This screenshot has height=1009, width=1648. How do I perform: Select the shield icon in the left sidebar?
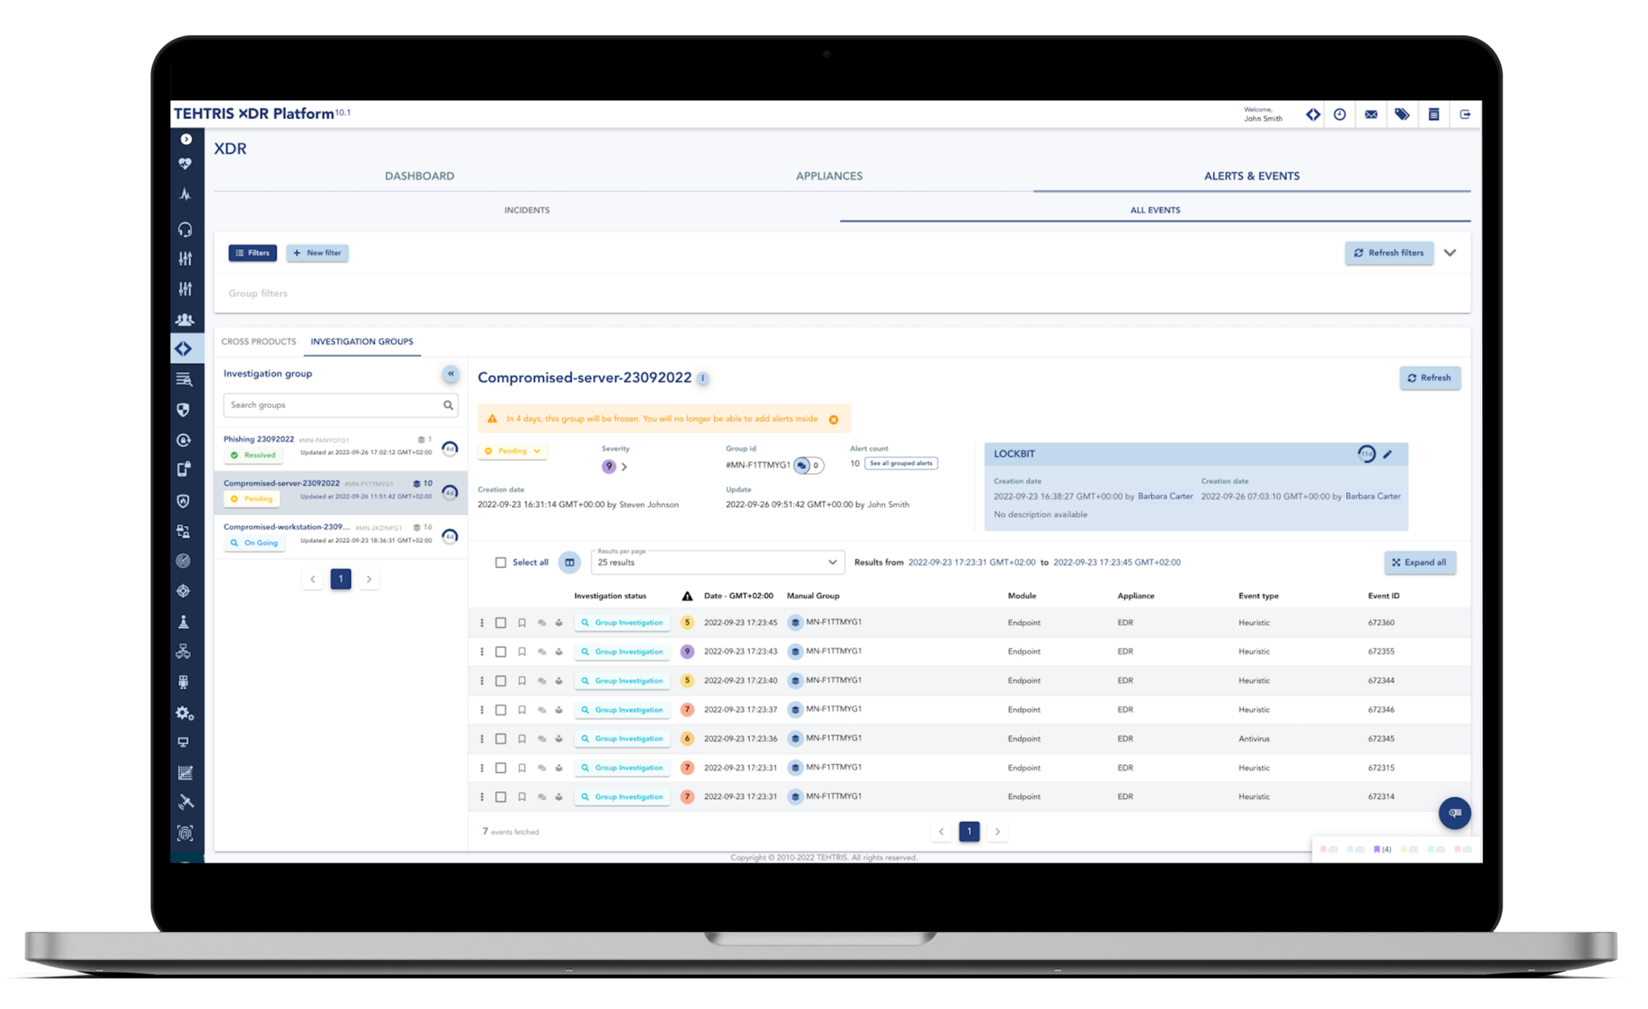(185, 410)
